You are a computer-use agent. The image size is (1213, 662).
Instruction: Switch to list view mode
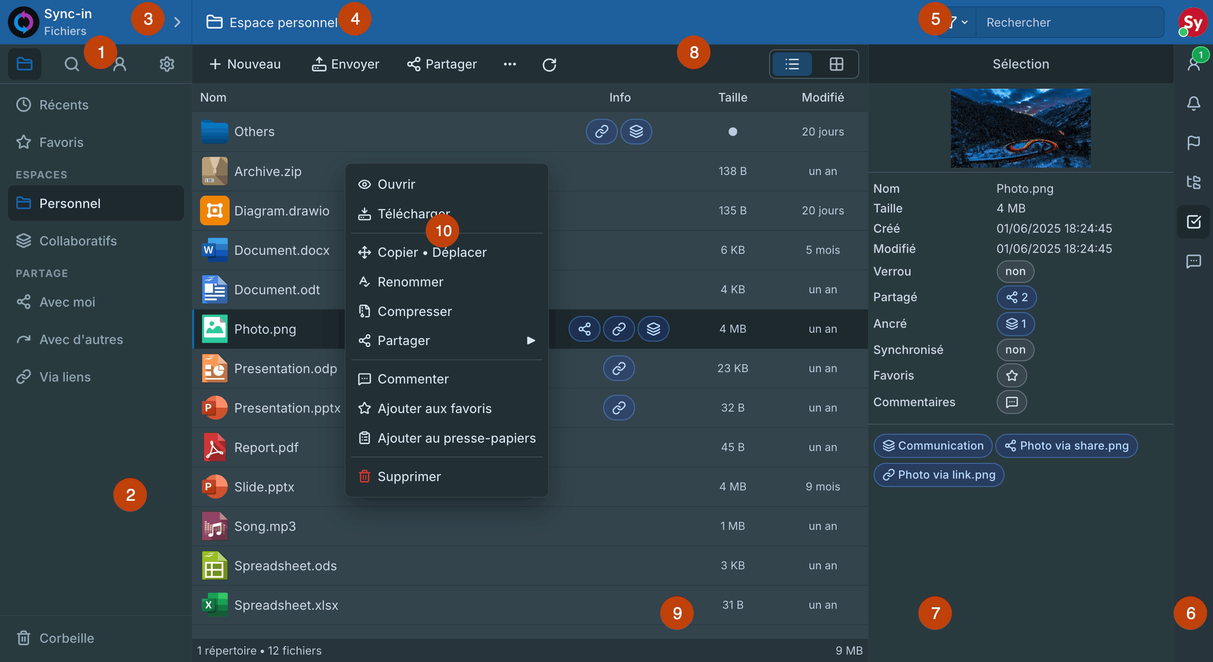click(x=792, y=64)
